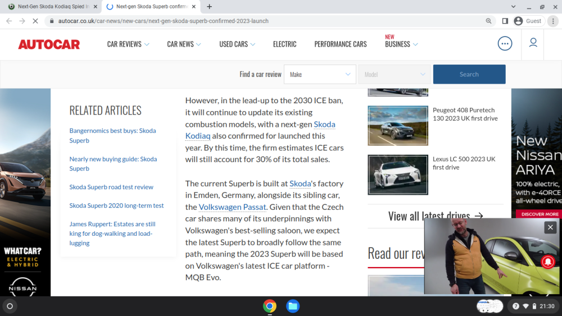Screen dimensions: 562x316
Task: Open Skoda Superb road test review
Action: (x=111, y=187)
